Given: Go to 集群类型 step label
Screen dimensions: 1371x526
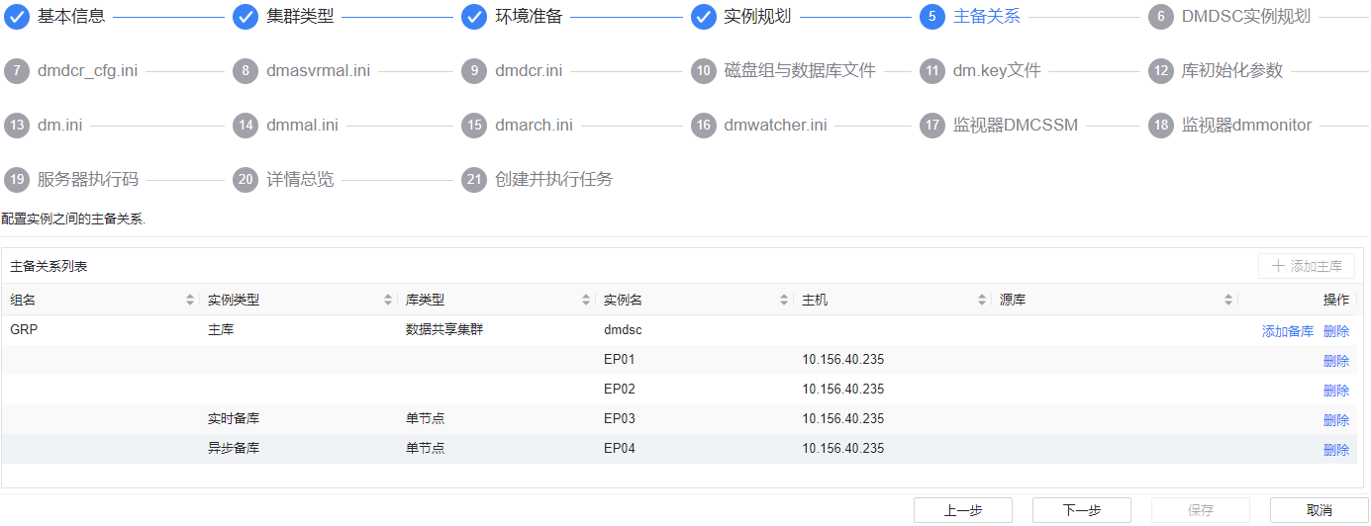Looking at the screenshot, I should (x=300, y=17).
